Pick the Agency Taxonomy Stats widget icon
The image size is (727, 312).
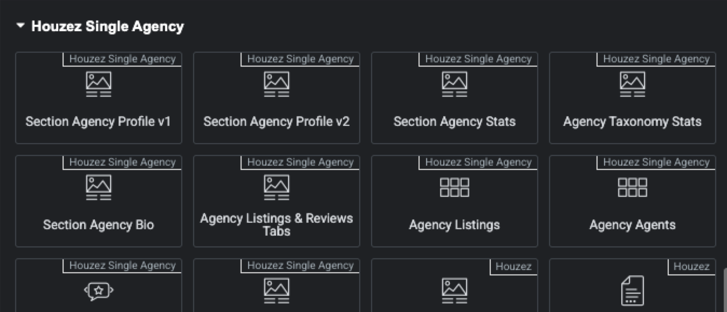(x=633, y=84)
